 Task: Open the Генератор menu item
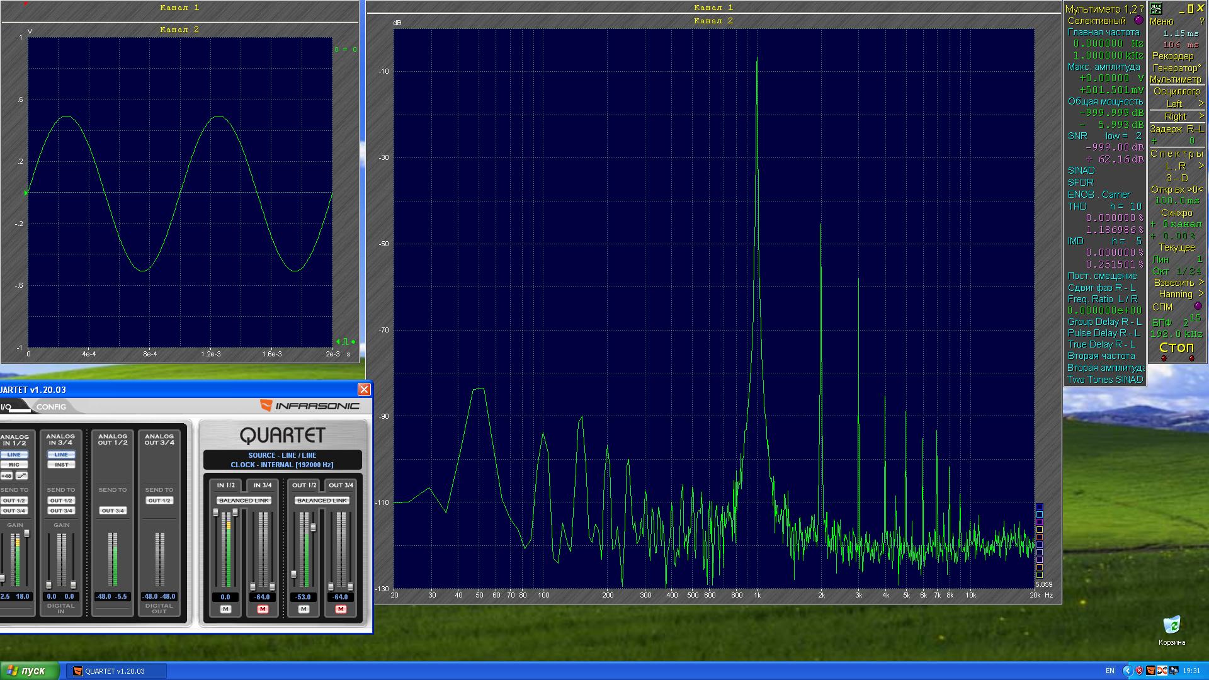[x=1176, y=68]
